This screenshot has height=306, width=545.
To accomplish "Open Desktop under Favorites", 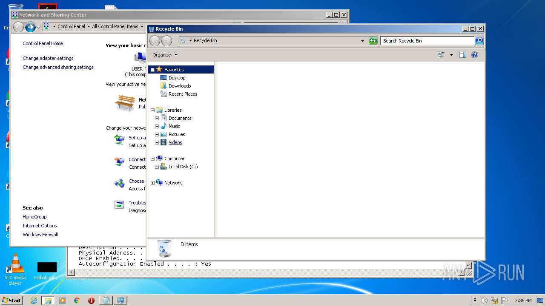I will point(177,78).
